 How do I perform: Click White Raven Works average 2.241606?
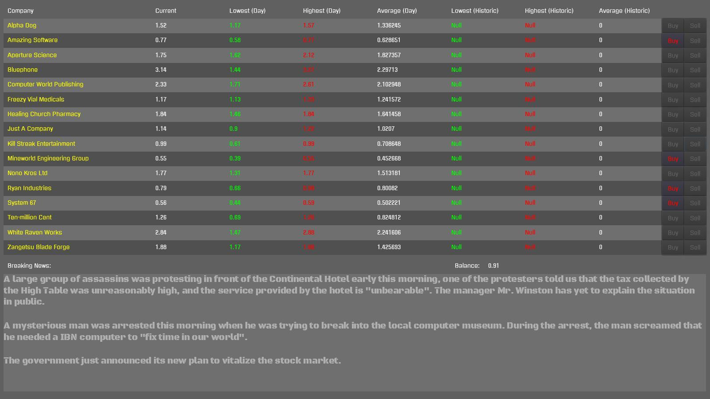tap(389, 232)
